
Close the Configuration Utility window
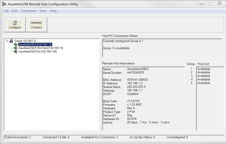(220, 3)
